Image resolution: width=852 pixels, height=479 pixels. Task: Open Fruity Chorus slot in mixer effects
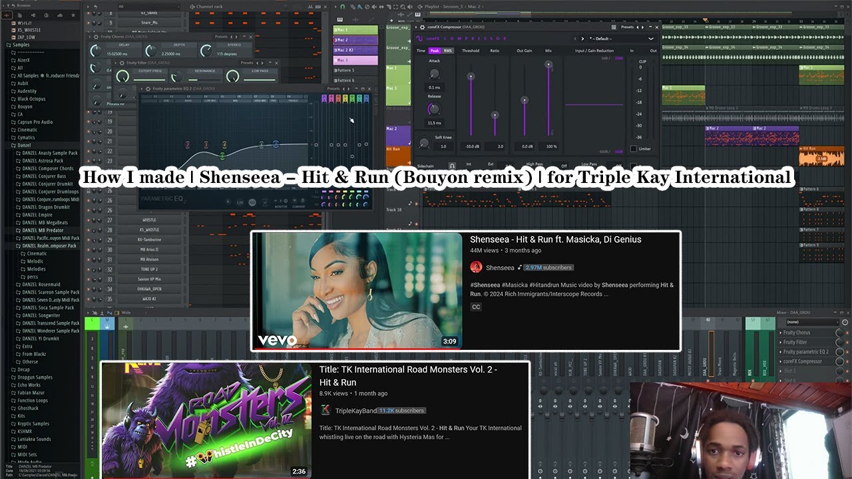pos(807,333)
